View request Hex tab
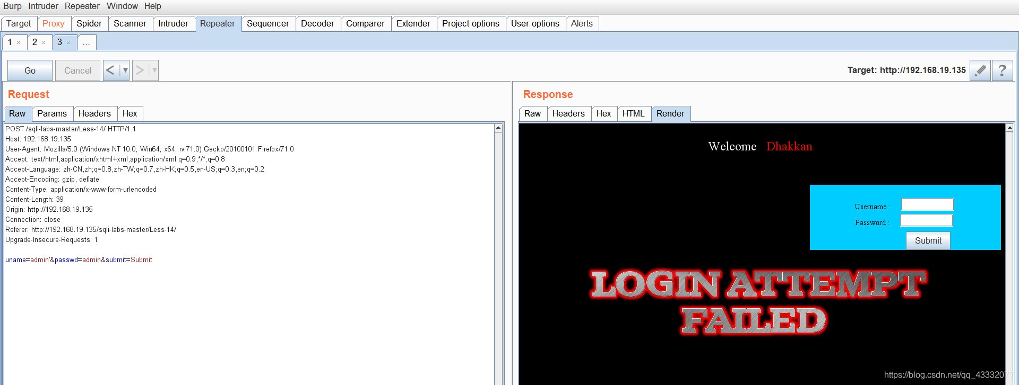 130,114
